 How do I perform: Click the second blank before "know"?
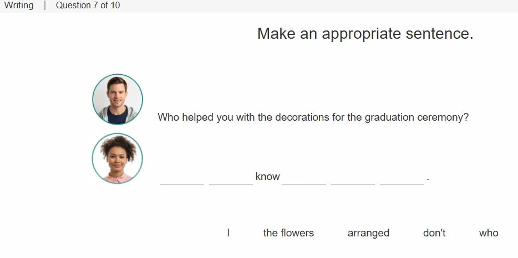point(231,179)
